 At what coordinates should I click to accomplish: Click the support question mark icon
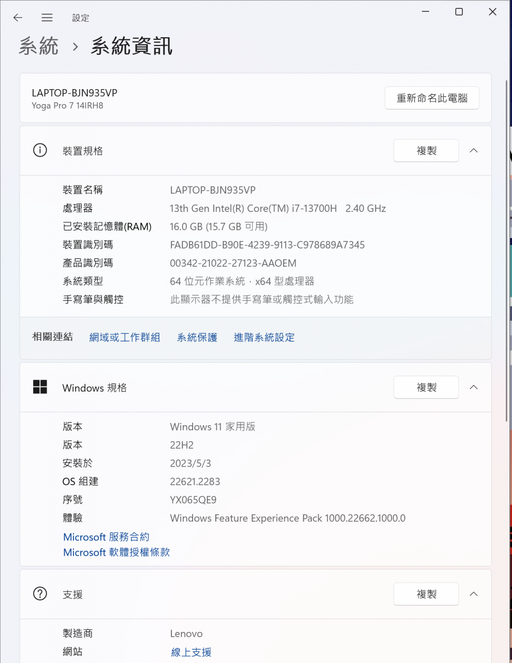(x=40, y=594)
